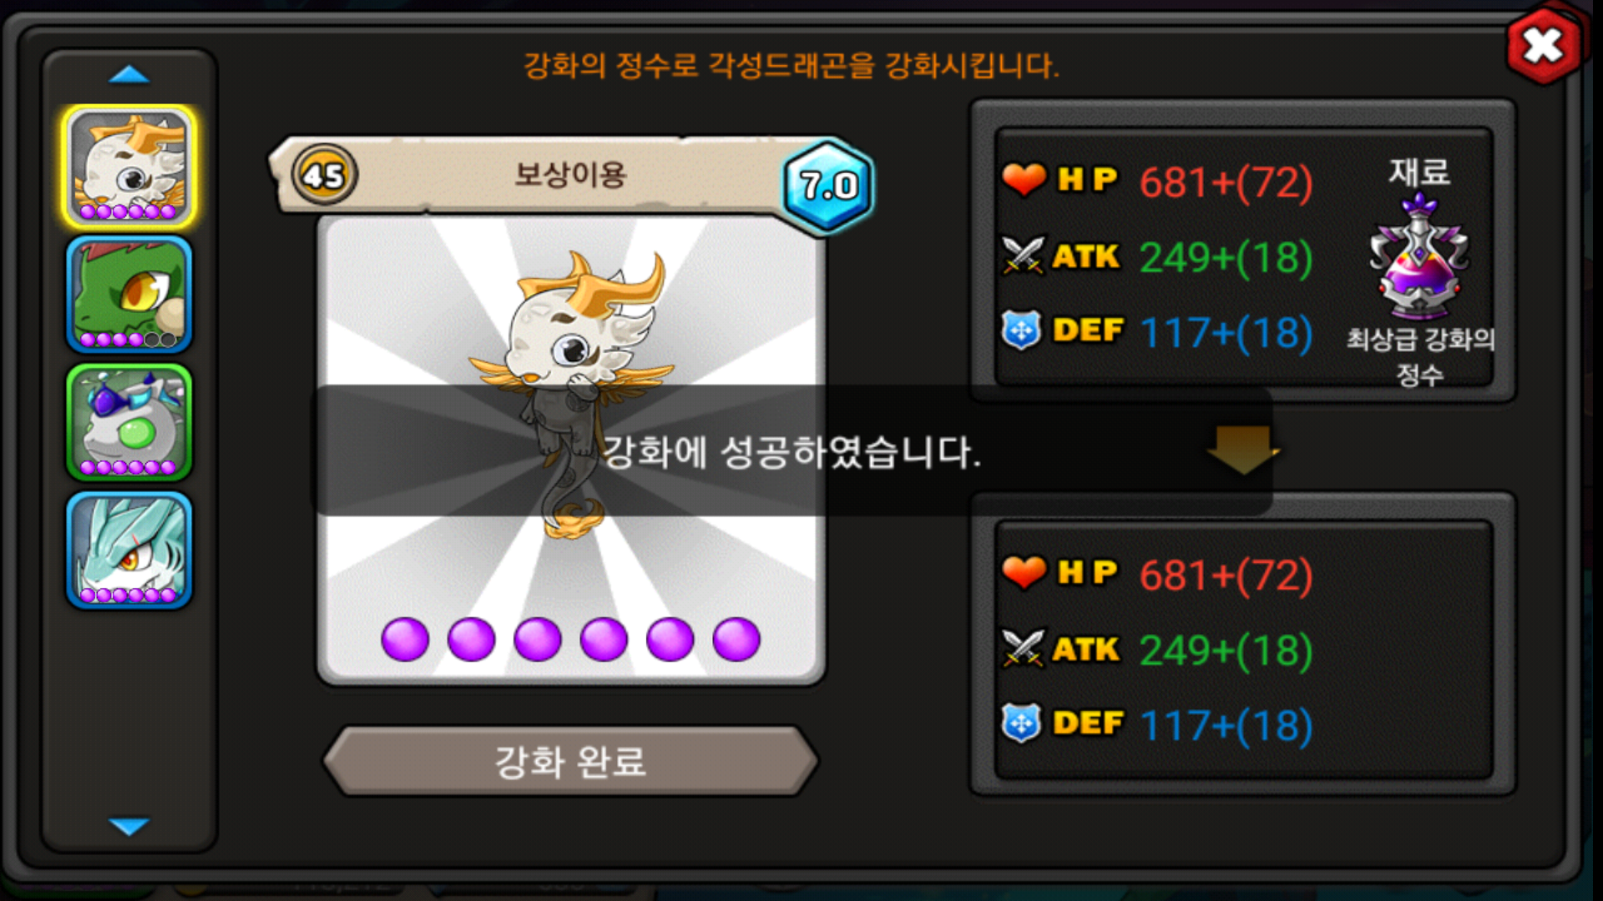Select the icy blue dragon portrait
The height and width of the screenshot is (901, 1603).
(129, 550)
